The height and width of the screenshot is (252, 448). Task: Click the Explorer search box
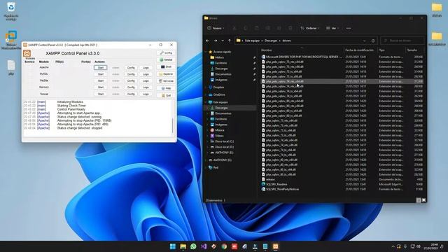402,41
